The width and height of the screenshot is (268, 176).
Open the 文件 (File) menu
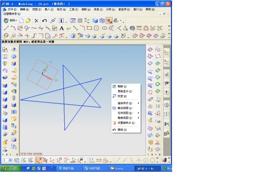pos(12,9)
